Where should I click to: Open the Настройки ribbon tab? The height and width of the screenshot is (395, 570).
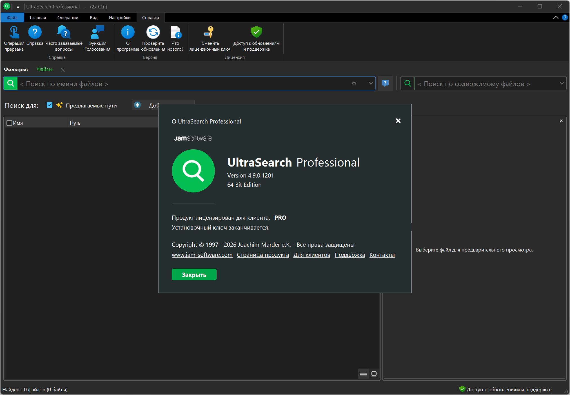point(120,17)
